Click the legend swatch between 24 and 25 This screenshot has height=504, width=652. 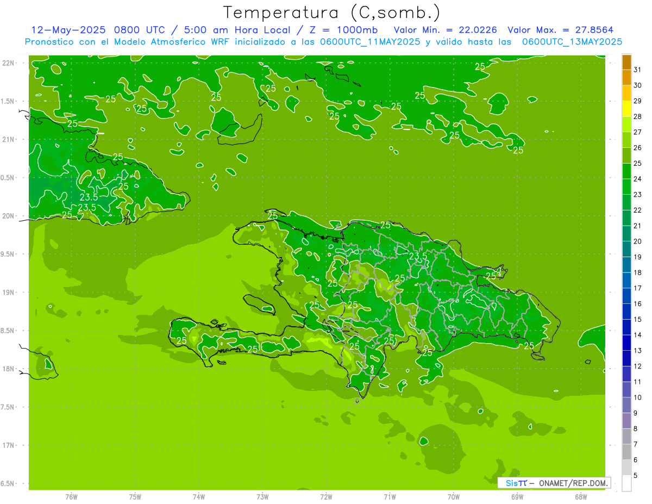[626, 171]
